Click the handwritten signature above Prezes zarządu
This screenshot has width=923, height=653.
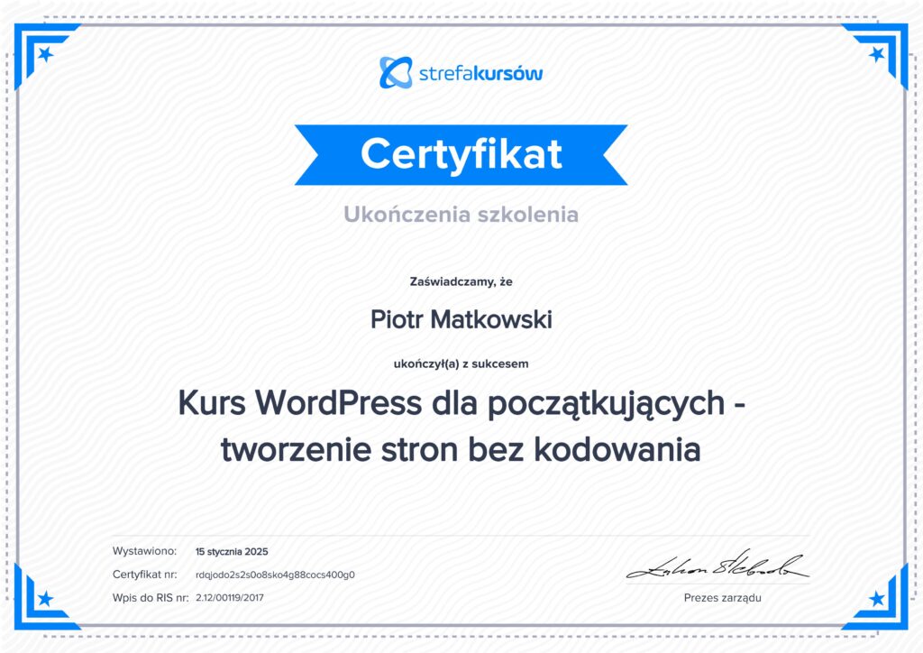[x=717, y=565]
